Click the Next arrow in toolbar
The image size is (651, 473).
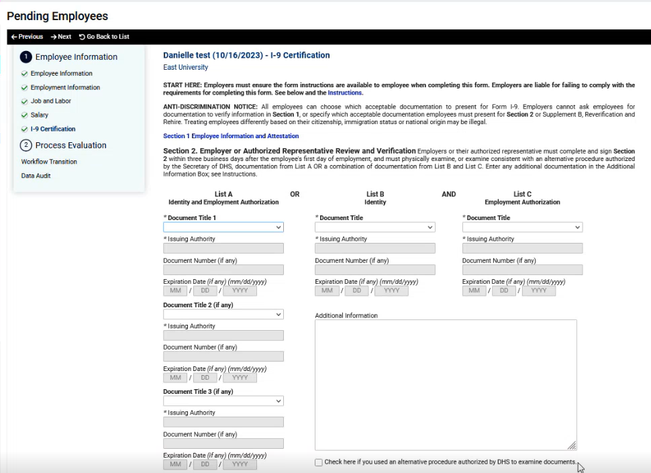click(x=54, y=37)
